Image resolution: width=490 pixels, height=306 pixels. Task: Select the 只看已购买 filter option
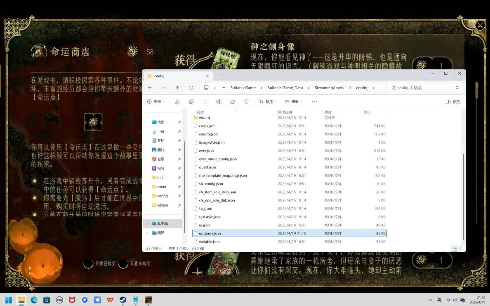pos(89,263)
